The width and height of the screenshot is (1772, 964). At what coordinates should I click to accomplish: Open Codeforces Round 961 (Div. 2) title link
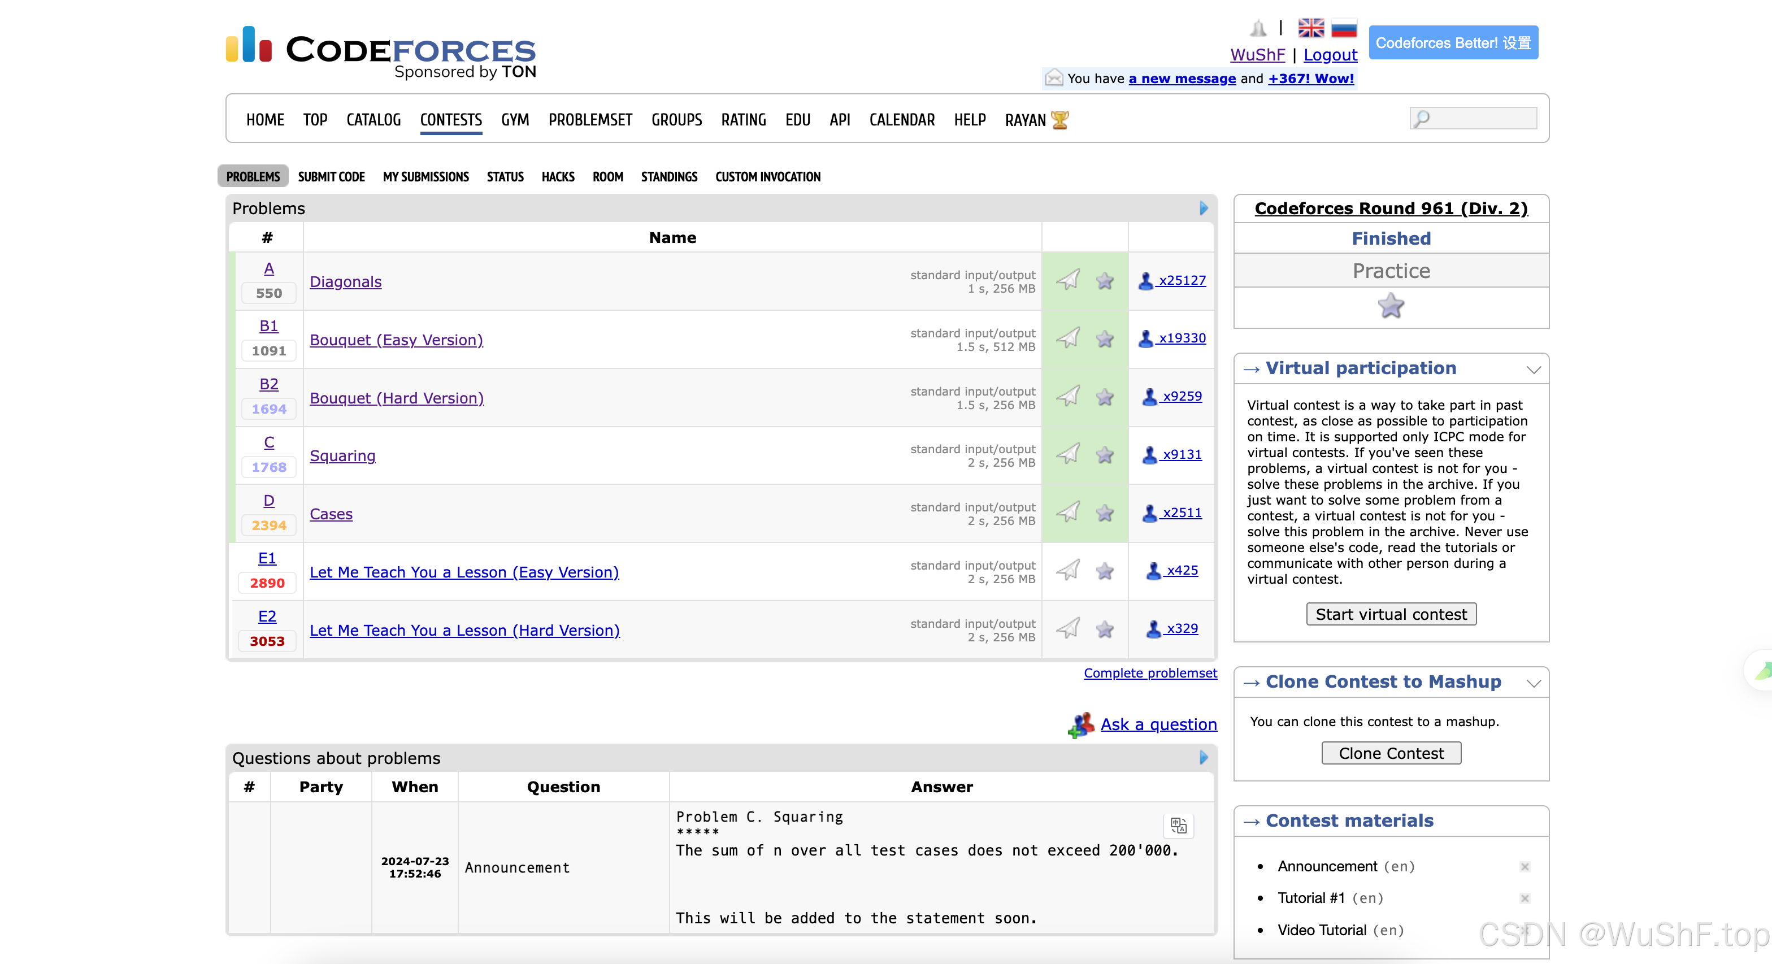pyautogui.click(x=1391, y=209)
